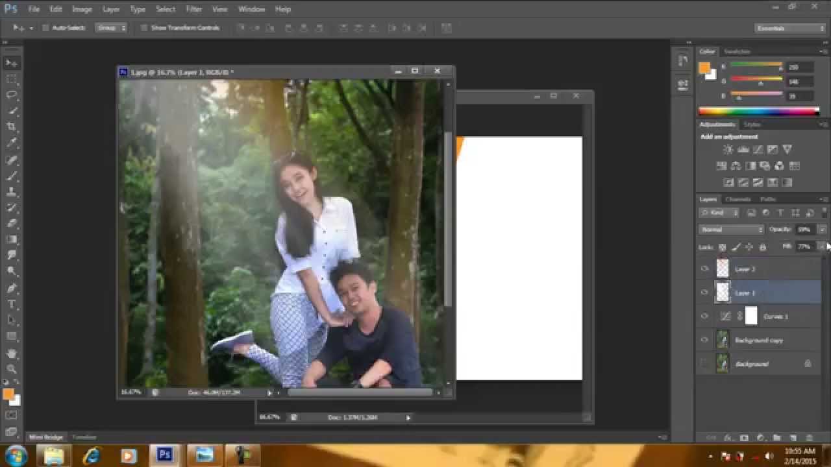This screenshot has height=467, width=831.
Task: Select the Clone Stamp tool
Action: coord(12,192)
